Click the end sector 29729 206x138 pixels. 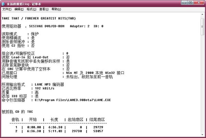pos(98,127)
